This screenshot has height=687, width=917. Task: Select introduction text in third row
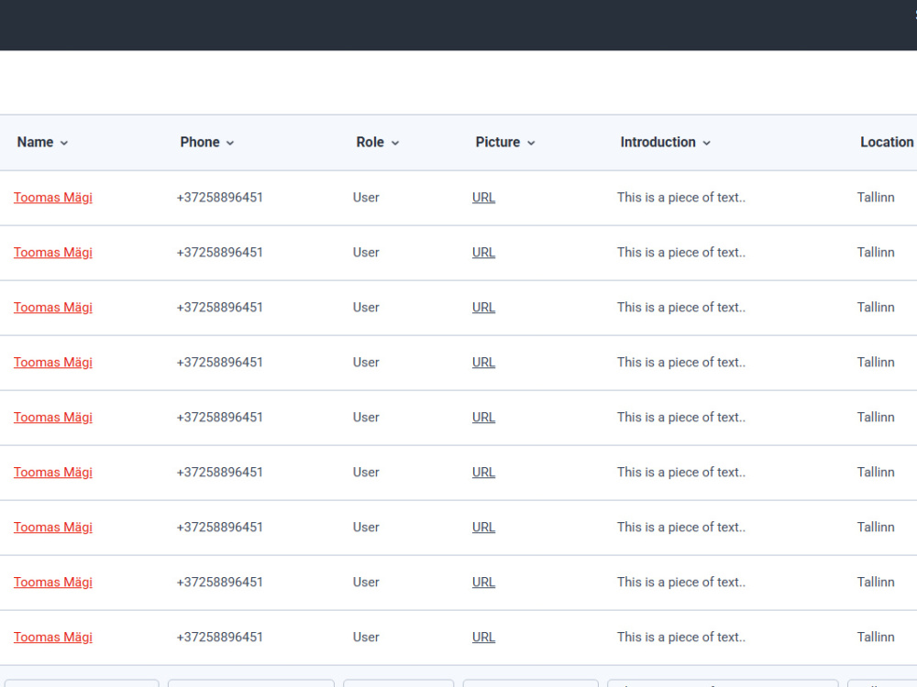click(681, 307)
